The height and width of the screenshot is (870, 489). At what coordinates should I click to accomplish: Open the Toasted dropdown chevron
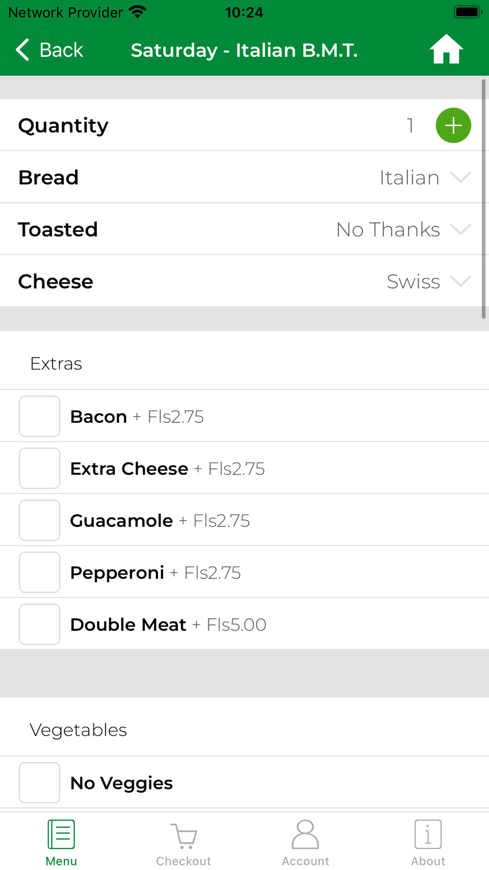click(460, 229)
